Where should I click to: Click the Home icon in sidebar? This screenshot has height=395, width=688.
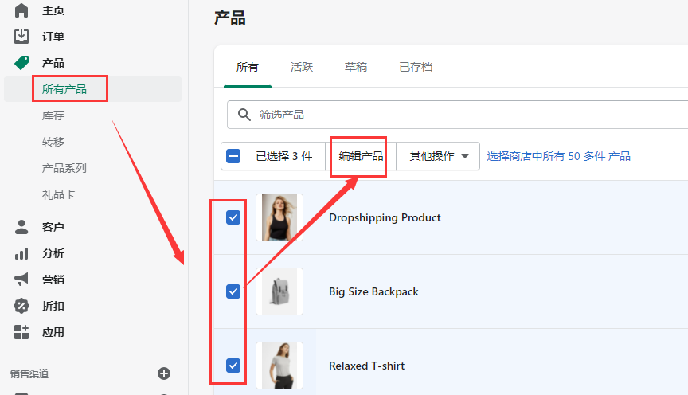[x=21, y=10]
